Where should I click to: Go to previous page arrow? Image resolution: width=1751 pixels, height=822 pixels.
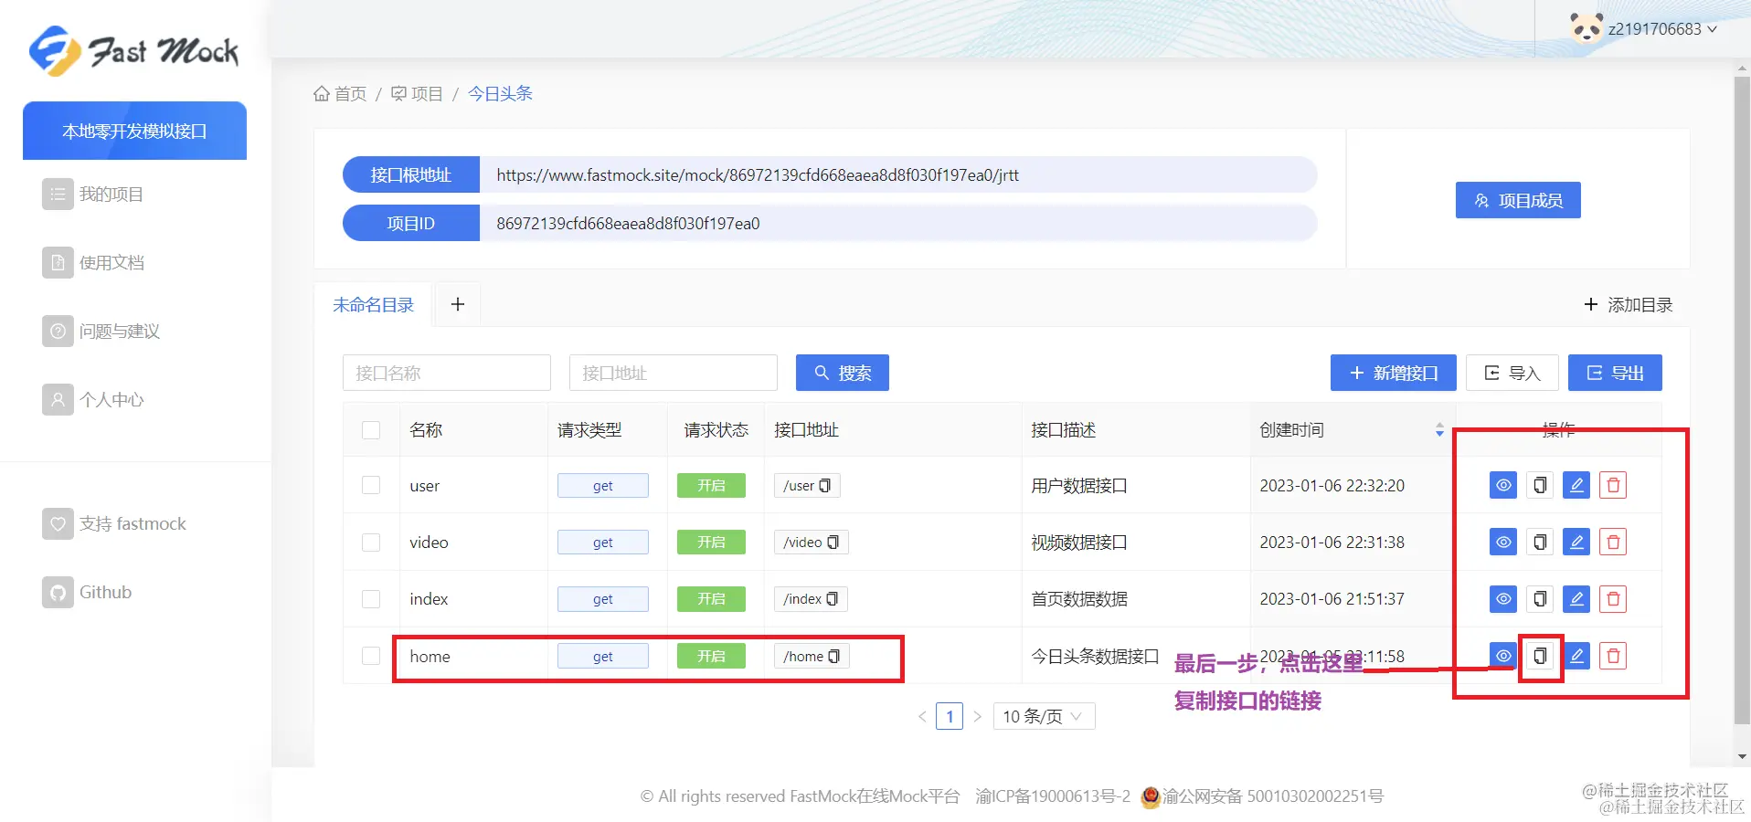(922, 716)
